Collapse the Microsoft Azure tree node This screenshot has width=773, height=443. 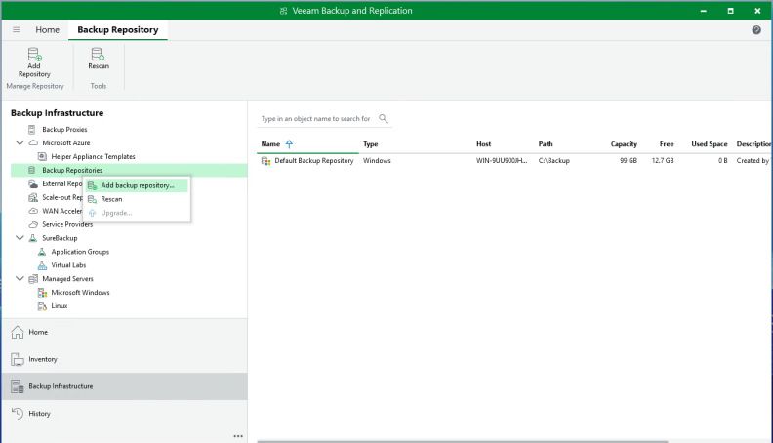click(20, 142)
